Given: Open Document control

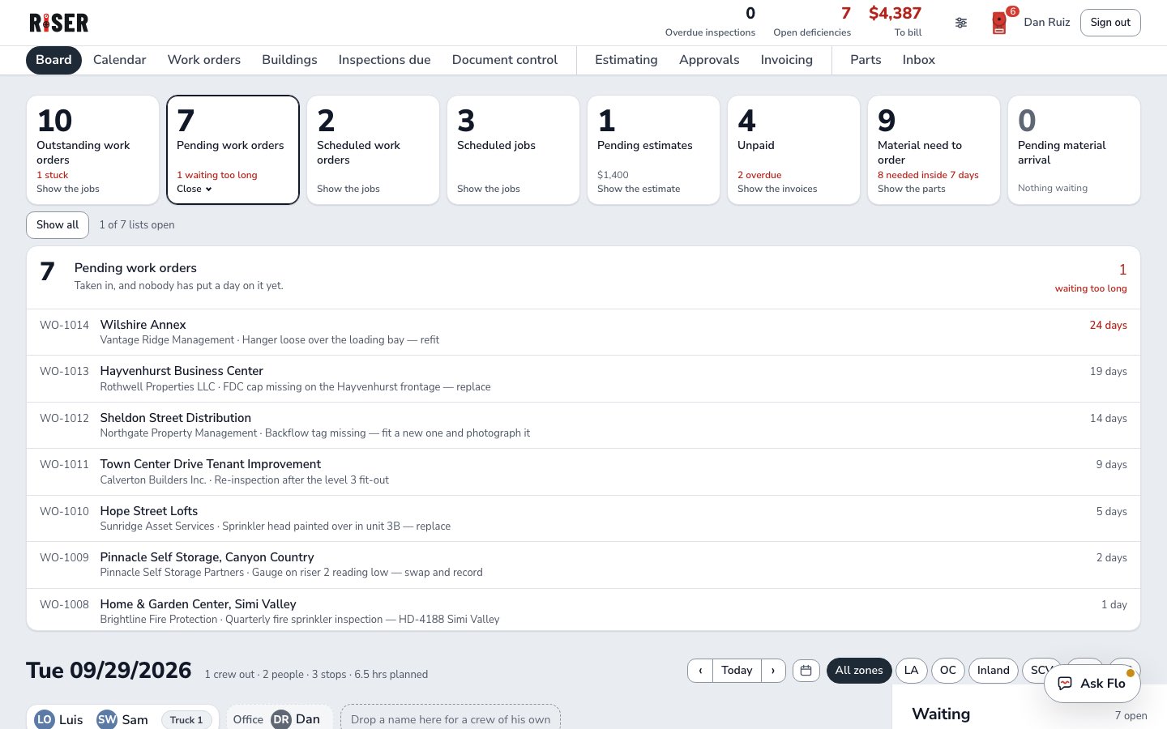Looking at the screenshot, I should (505, 60).
